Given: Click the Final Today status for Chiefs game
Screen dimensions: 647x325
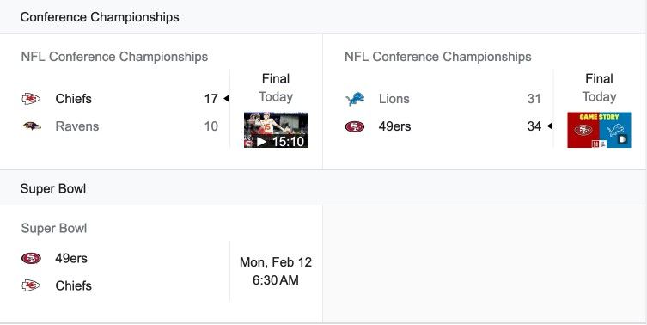Looking at the screenshot, I should [x=276, y=88].
